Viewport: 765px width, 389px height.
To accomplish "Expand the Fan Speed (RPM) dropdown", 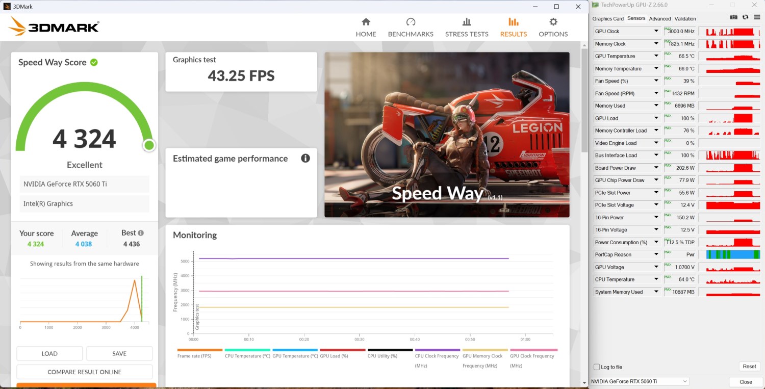I will 656,93.
